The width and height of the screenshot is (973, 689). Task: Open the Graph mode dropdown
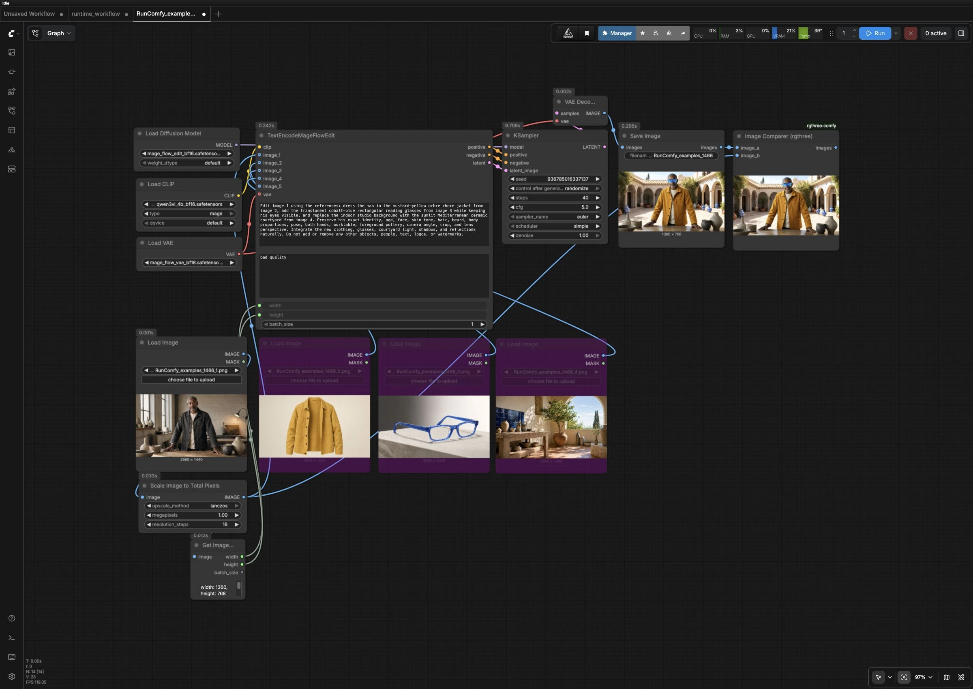click(x=59, y=33)
